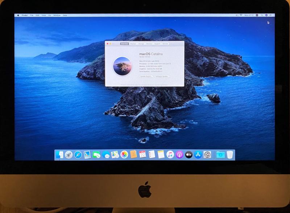290x213 pixels.
Task: Open Siri from the menu bar
Action: [x=266, y=15]
